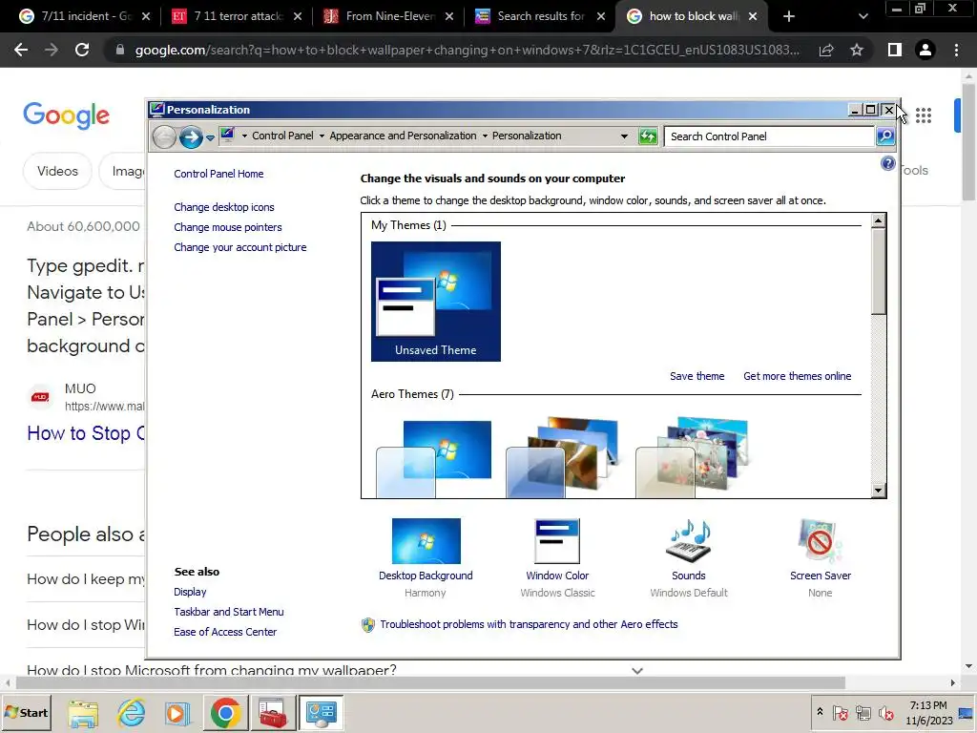Viewport: 977px width, 733px height.
Task: Close the 'how to block wall' tab
Action: pyautogui.click(x=753, y=16)
